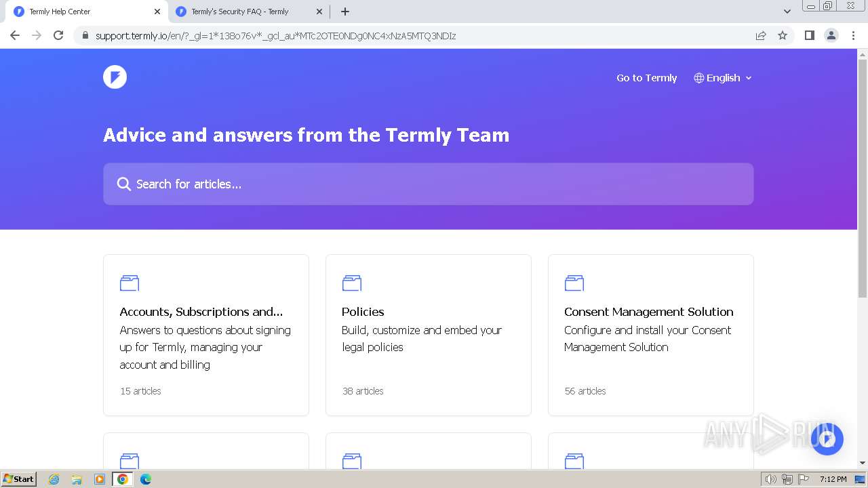Click the volume speaker tray icon
The width and height of the screenshot is (868, 488).
pos(771,479)
